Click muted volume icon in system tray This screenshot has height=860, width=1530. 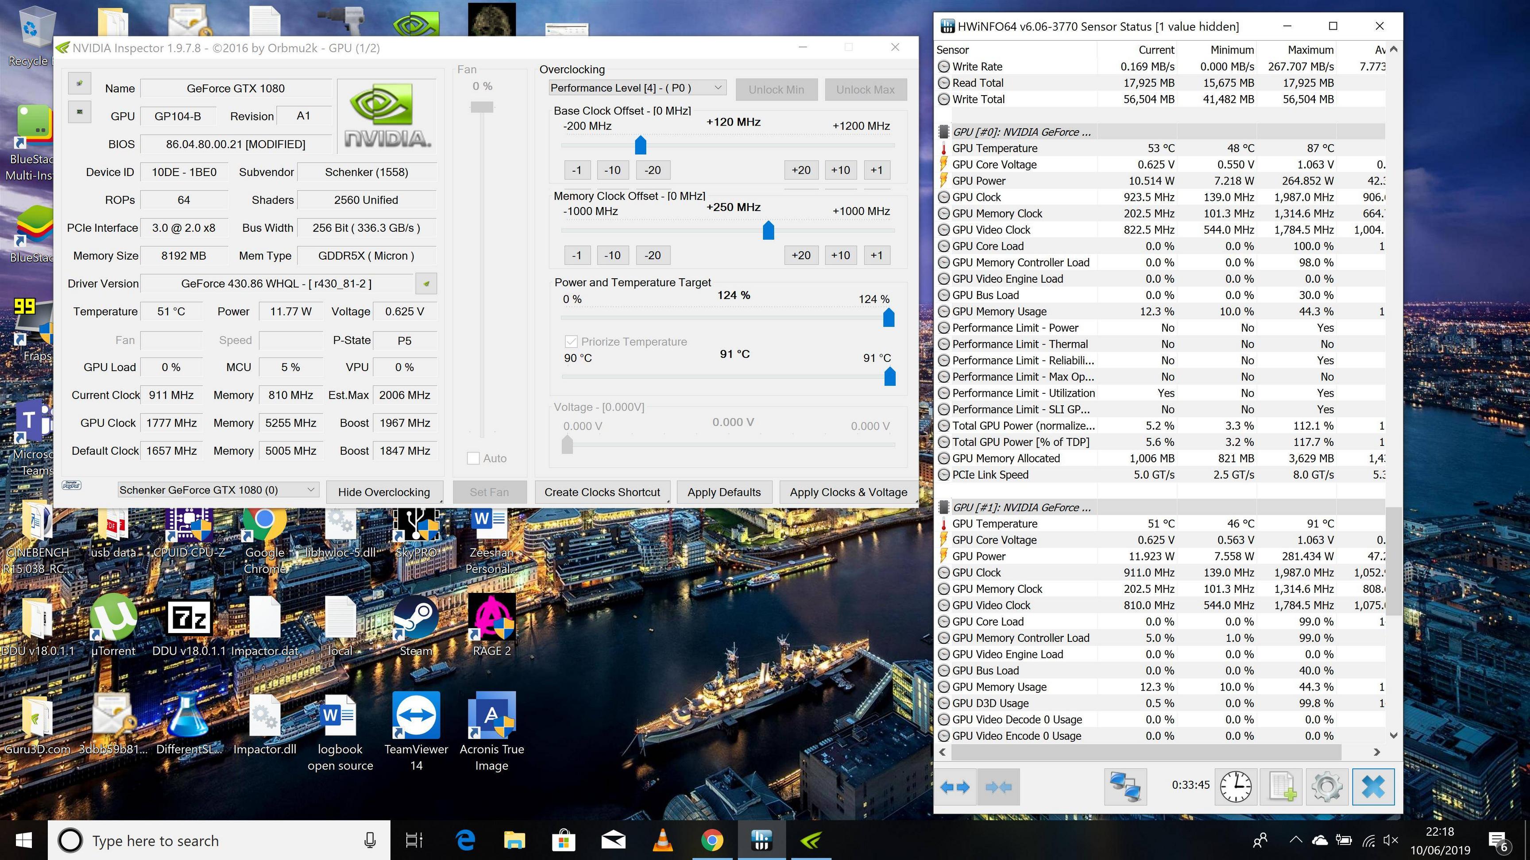click(1391, 841)
